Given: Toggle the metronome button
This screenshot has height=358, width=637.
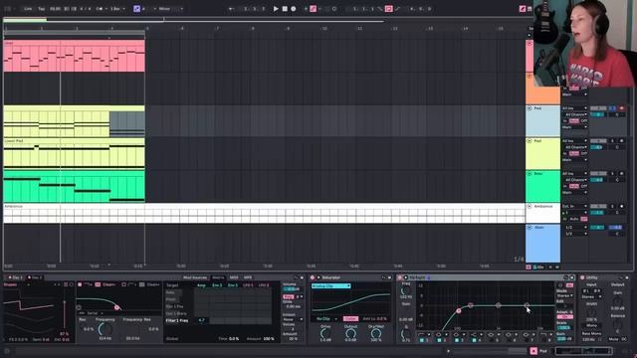Looking at the screenshot, I should (x=100, y=9).
